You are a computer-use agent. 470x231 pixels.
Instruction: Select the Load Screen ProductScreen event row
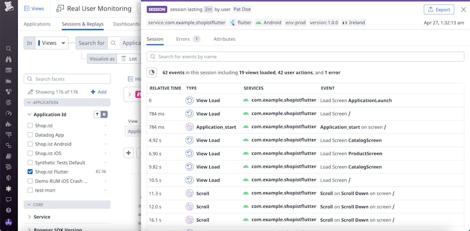click(x=305, y=154)
